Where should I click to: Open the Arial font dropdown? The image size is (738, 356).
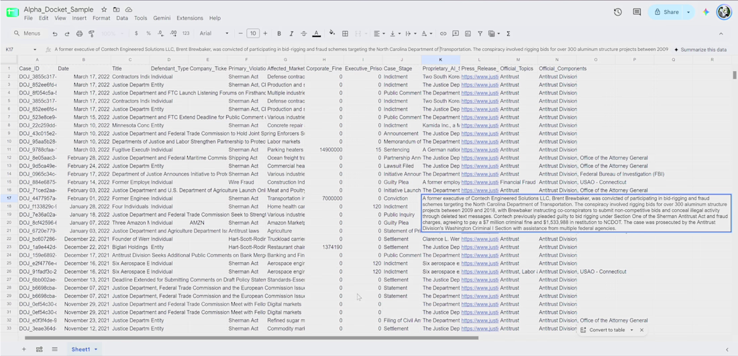click(x=214, y=34)
